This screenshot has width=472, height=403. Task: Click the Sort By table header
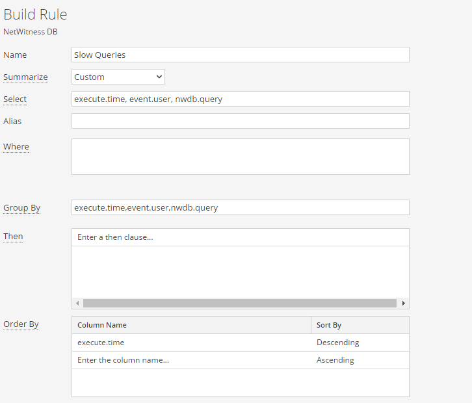click(360, 325)
